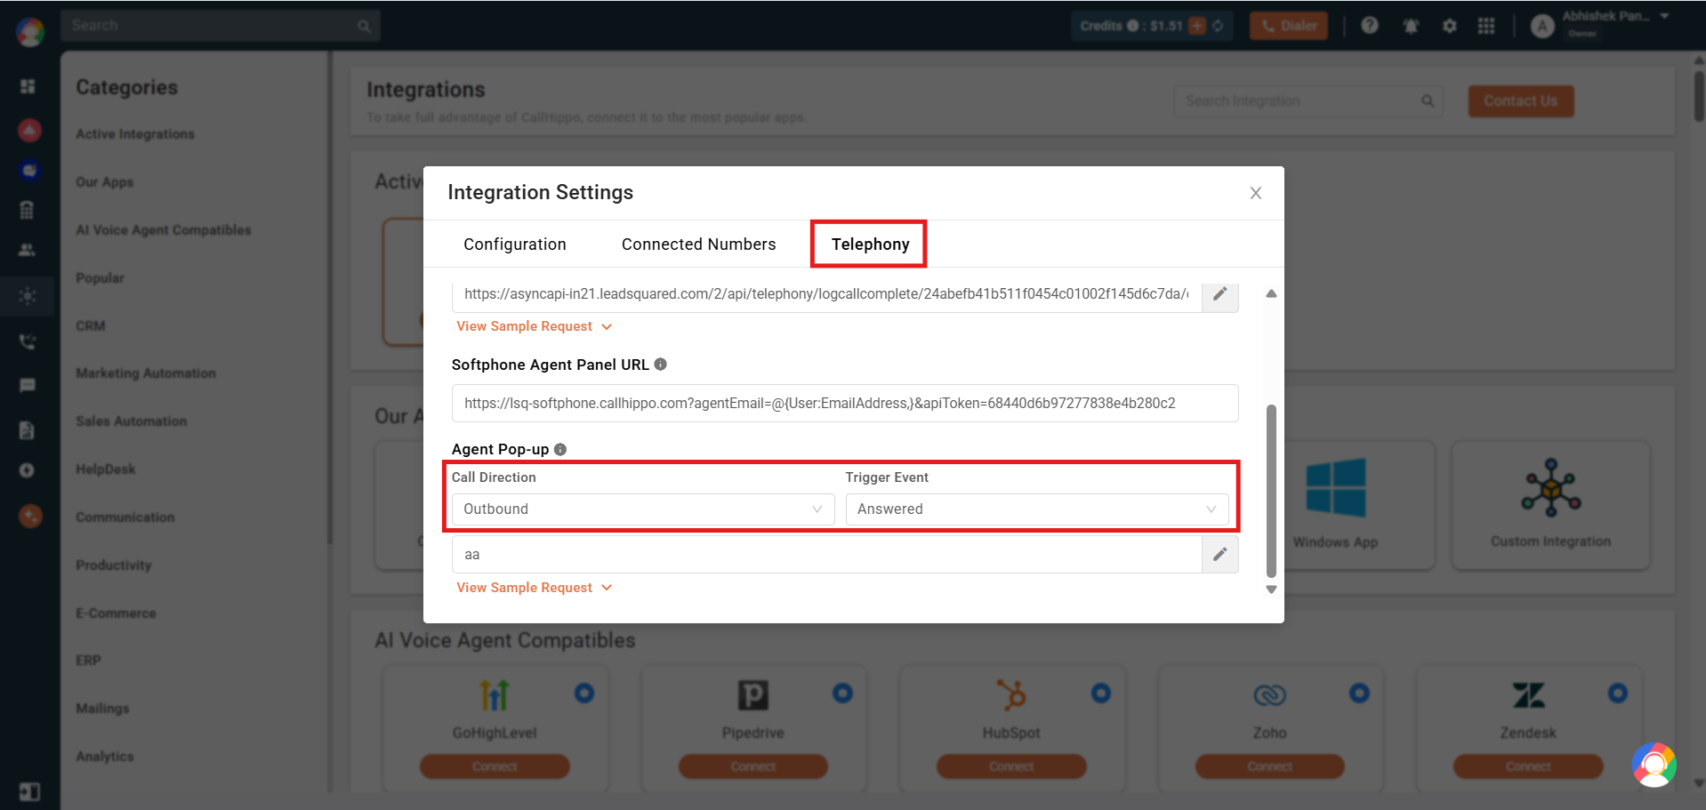Open the apps grid icon in top bar
The height and width of the screenshot is (810, 1706).
coord(1486,26)
